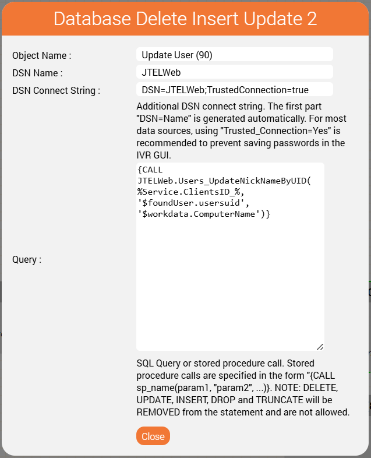
Task: Click the blank area inside the Query box
Action: [x=230, y=286]
